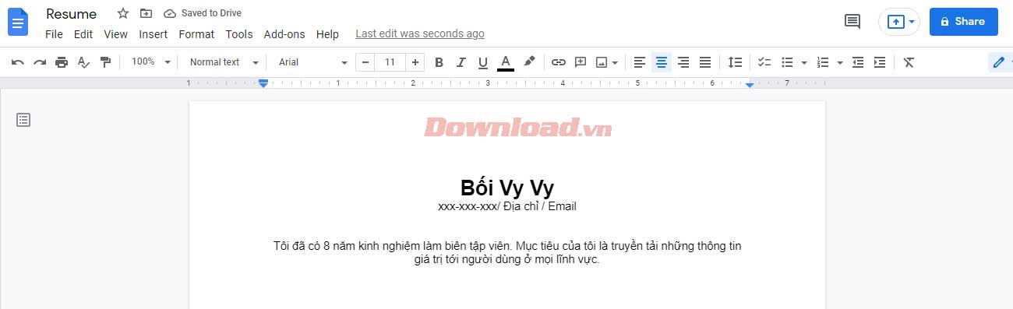This screenshot has height=309, width=1013.
Task: Insert a checklist
Action: click(764, 62)
